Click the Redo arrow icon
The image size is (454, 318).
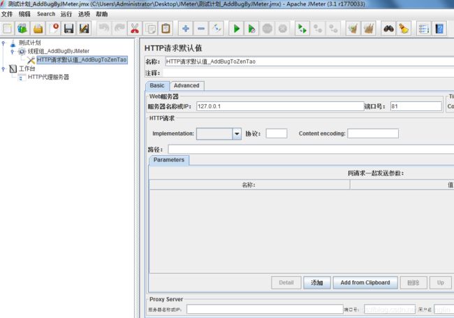tap(119, 29)
